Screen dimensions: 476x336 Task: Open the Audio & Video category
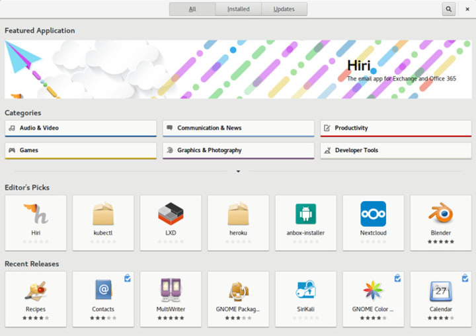[81, 128]
